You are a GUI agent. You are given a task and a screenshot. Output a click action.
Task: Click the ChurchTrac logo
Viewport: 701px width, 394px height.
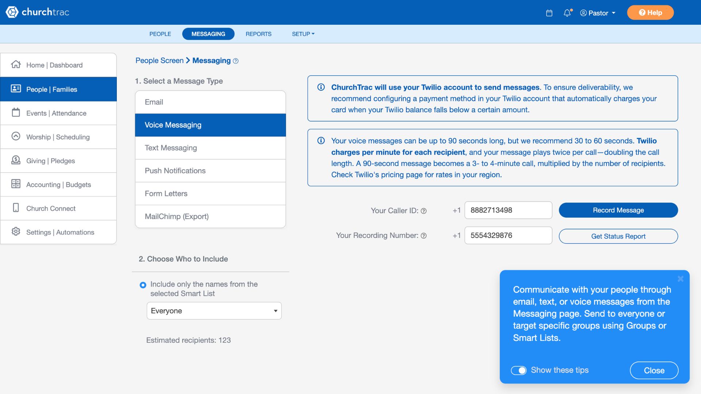37,12
